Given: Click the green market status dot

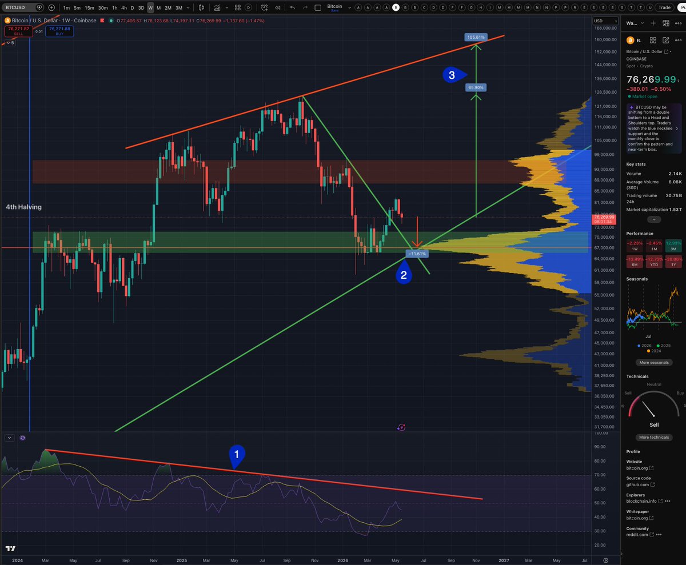Looking at the screenshot, I should pos(110,21).
